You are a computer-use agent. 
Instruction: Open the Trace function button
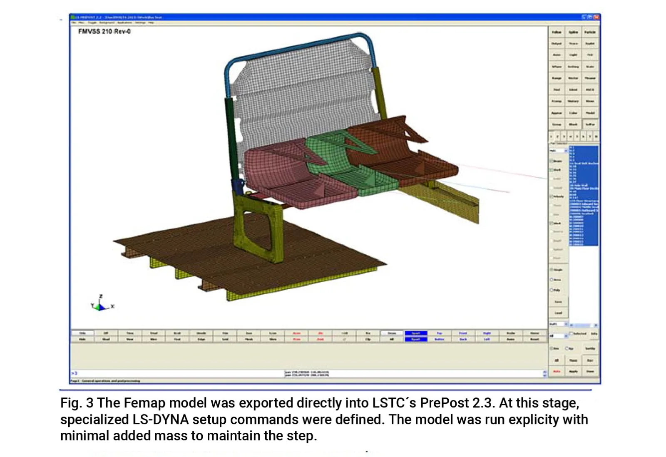pyautogui.click(x=573, y=43)
